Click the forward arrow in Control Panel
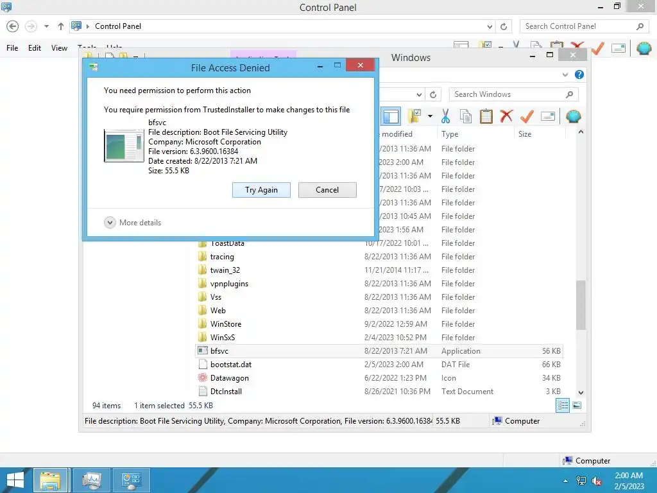Image resolution: width=657 pixels, height=493 pixels. click(x=31, y=26)
